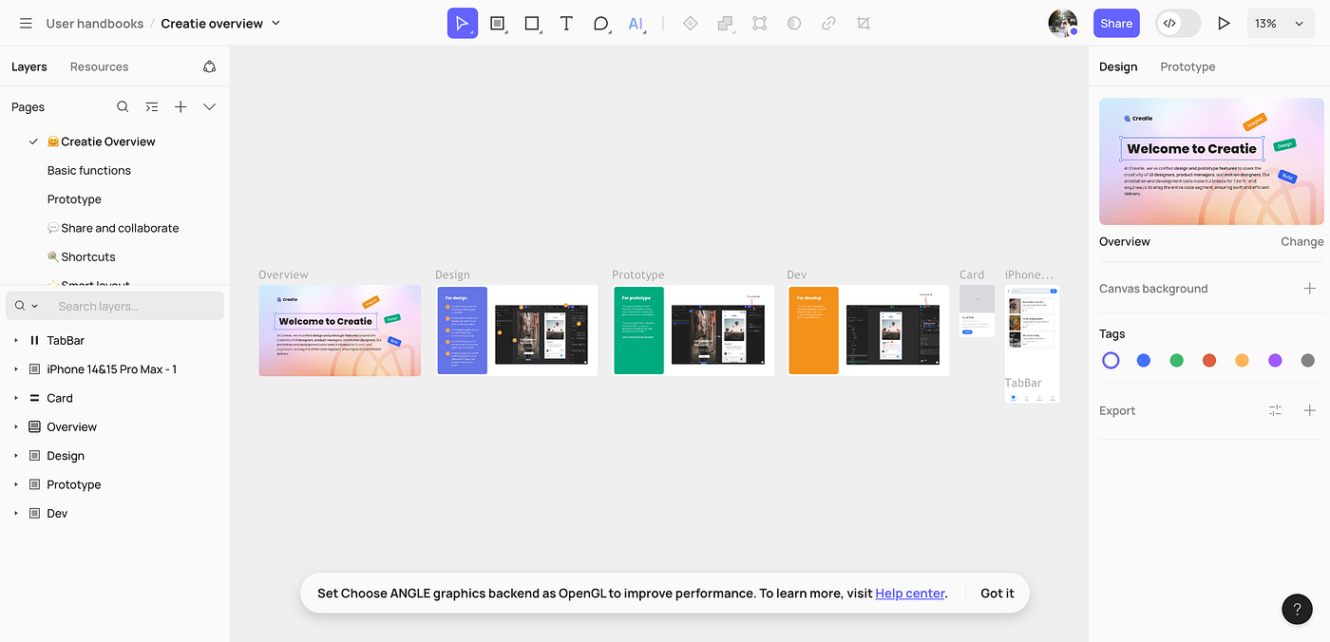Expand the Design layer
The height and width of the screenshot is (642, 1330).
coord(15,456)
